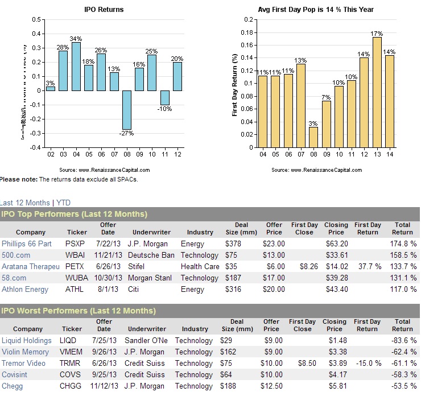Click the 'Please note' SPACs disclaimer text

69,179
